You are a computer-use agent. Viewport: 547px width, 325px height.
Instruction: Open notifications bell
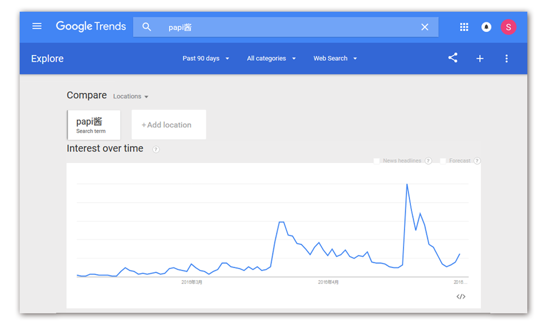point(486,27)
